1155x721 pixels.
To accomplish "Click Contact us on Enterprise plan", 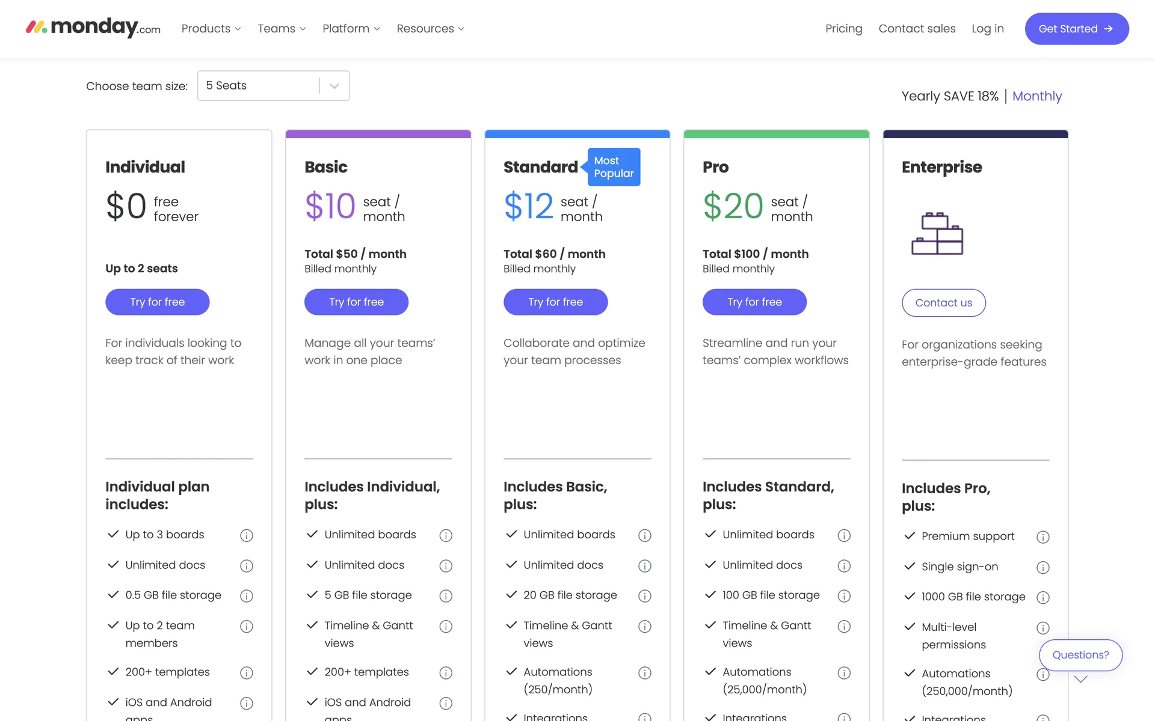I will (x=943, y=303).
